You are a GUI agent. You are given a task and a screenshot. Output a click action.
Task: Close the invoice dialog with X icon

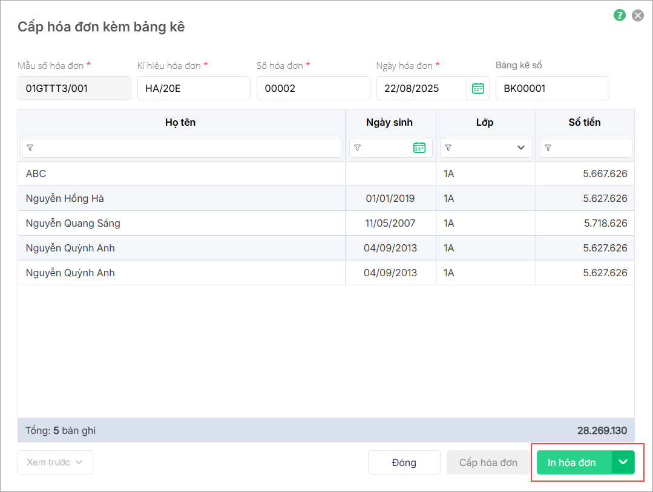(x=638, y=16)
